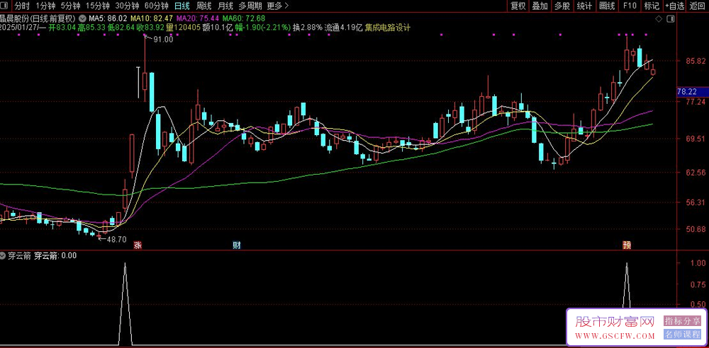Image resolution: width=709 pixels, height=348 pixels.
Task: Click the MA60: 72.68 label
Action: (x=244, y=19)
